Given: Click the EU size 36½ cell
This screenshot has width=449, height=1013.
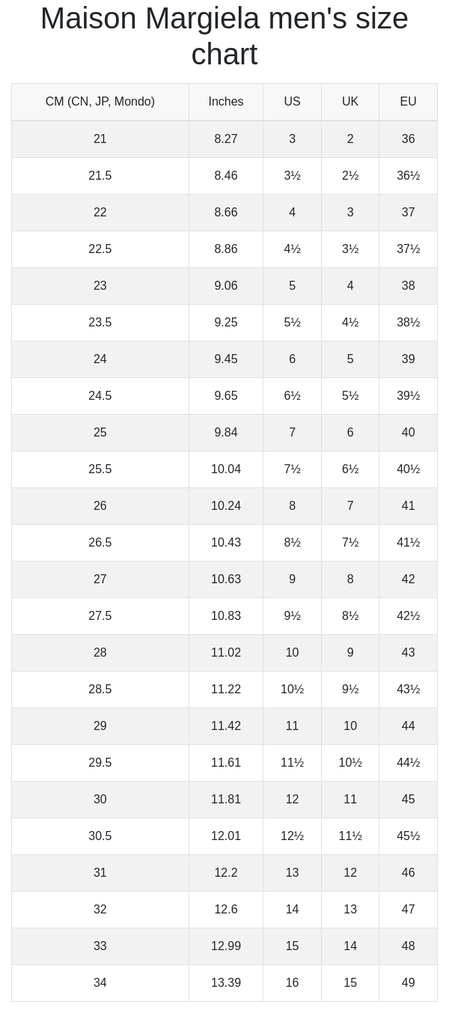Looking at the screenshot, I should point(408,175).
